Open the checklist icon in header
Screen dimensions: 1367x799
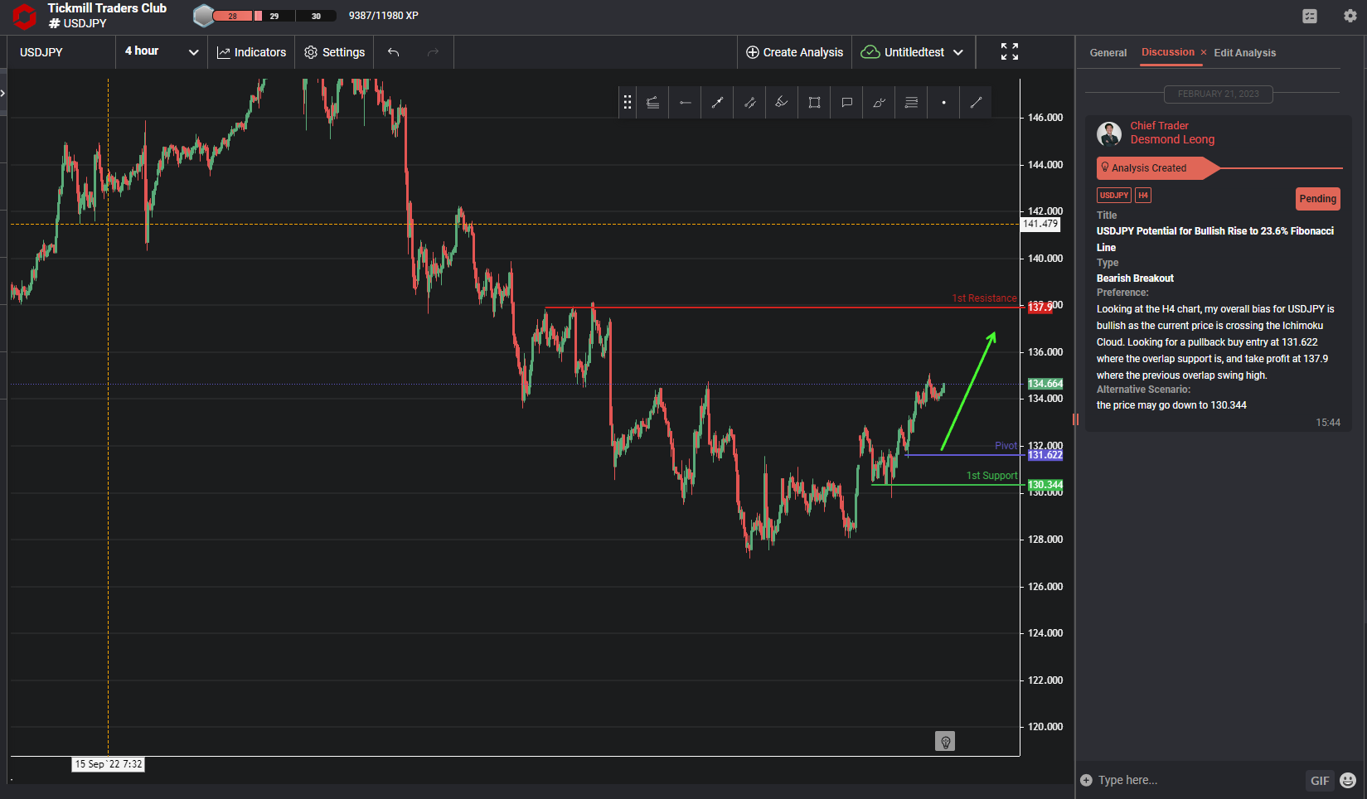1310,16
